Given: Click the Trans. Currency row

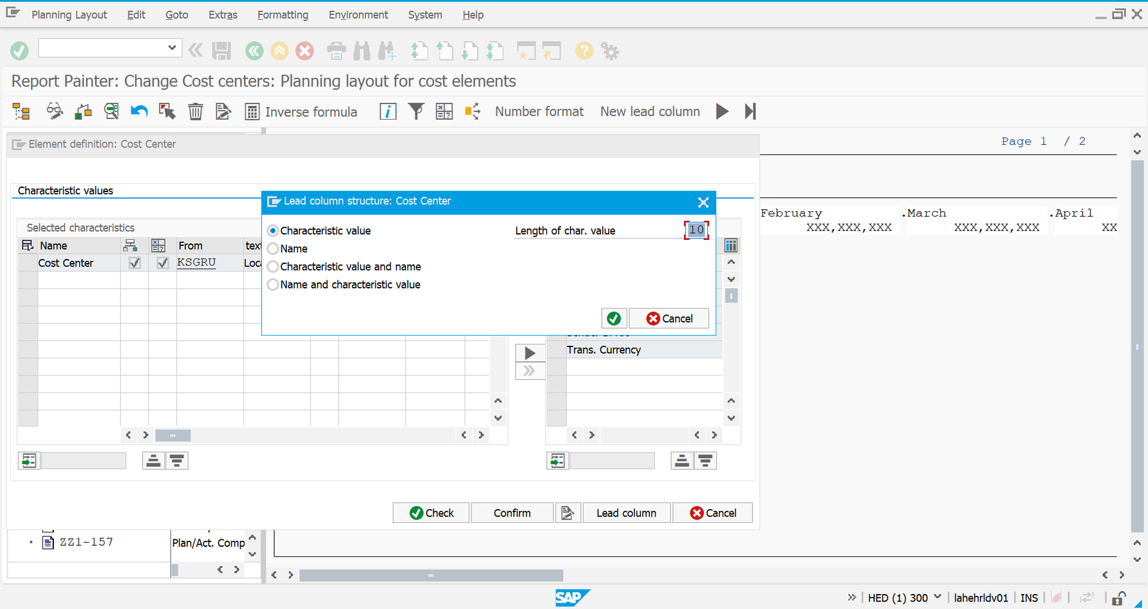Looking at the screenshot, I should (644, 350).
